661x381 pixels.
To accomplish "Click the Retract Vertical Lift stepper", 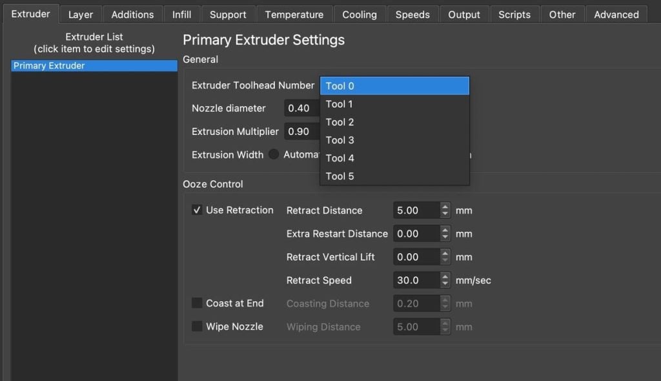I will [445, 257].
